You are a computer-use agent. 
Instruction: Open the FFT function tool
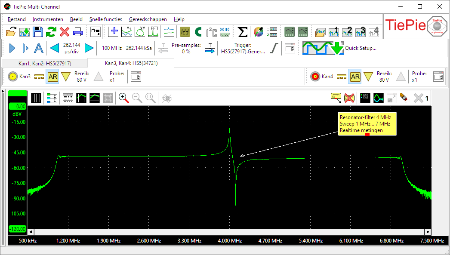(154, 31)
